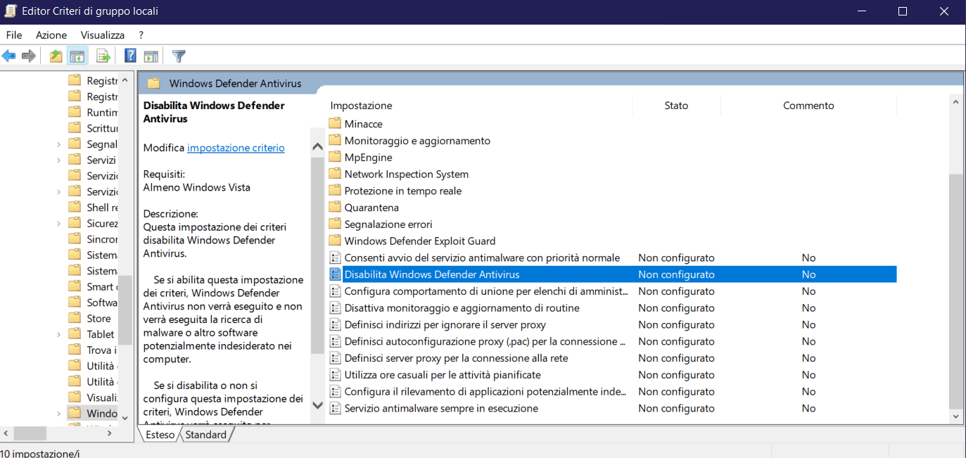Click the tree pane horizontal scroll left arrow
The height and width of the screenshot is (458, 966).
6,433
